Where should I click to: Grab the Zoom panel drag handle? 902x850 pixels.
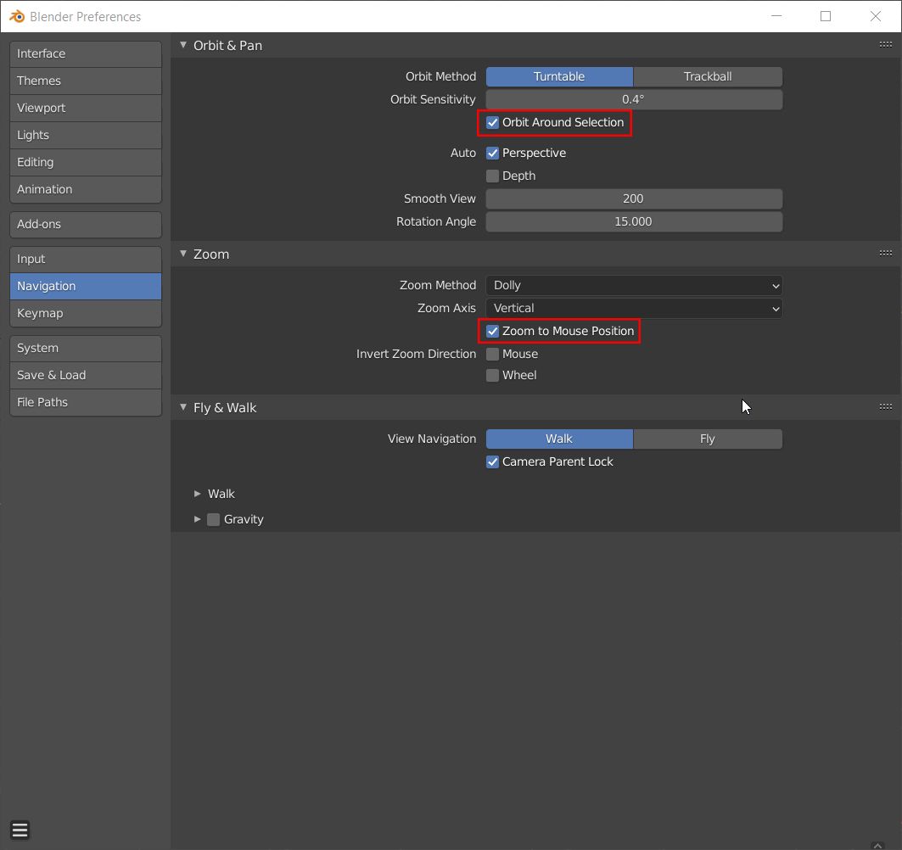pyautogui.click(x=885, y=254)
